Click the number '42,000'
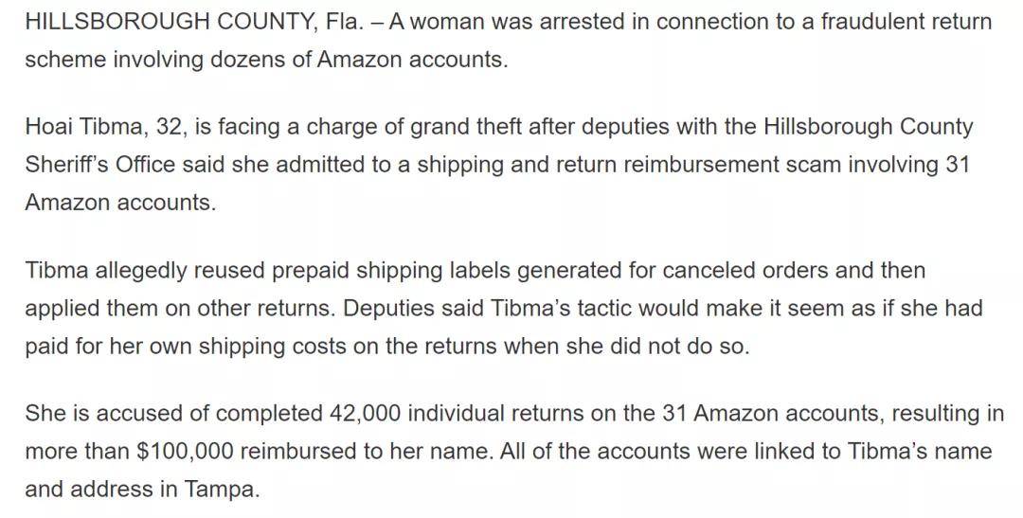 (364, 413)
